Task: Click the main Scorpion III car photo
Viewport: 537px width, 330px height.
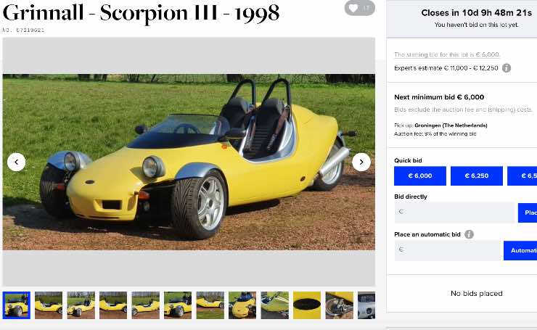Action: pyautogui.click(x=189, y=162)
